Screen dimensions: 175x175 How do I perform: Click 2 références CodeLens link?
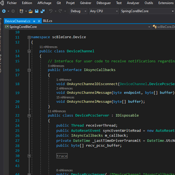pos(64,88)
